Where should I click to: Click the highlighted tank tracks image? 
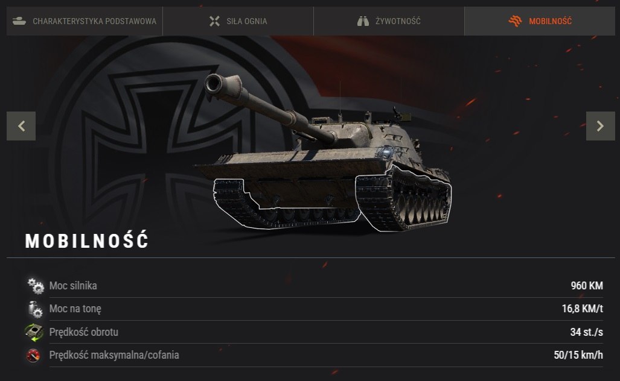[x=332, y=198]
